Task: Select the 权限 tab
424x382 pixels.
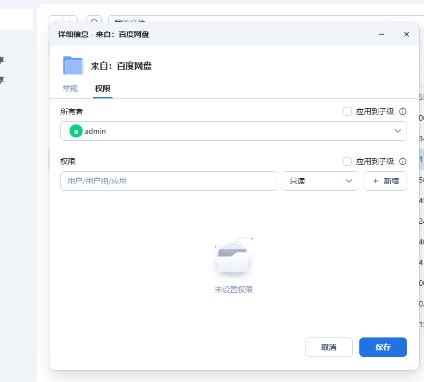Action: pyautogui.click(x=103, y=89)
